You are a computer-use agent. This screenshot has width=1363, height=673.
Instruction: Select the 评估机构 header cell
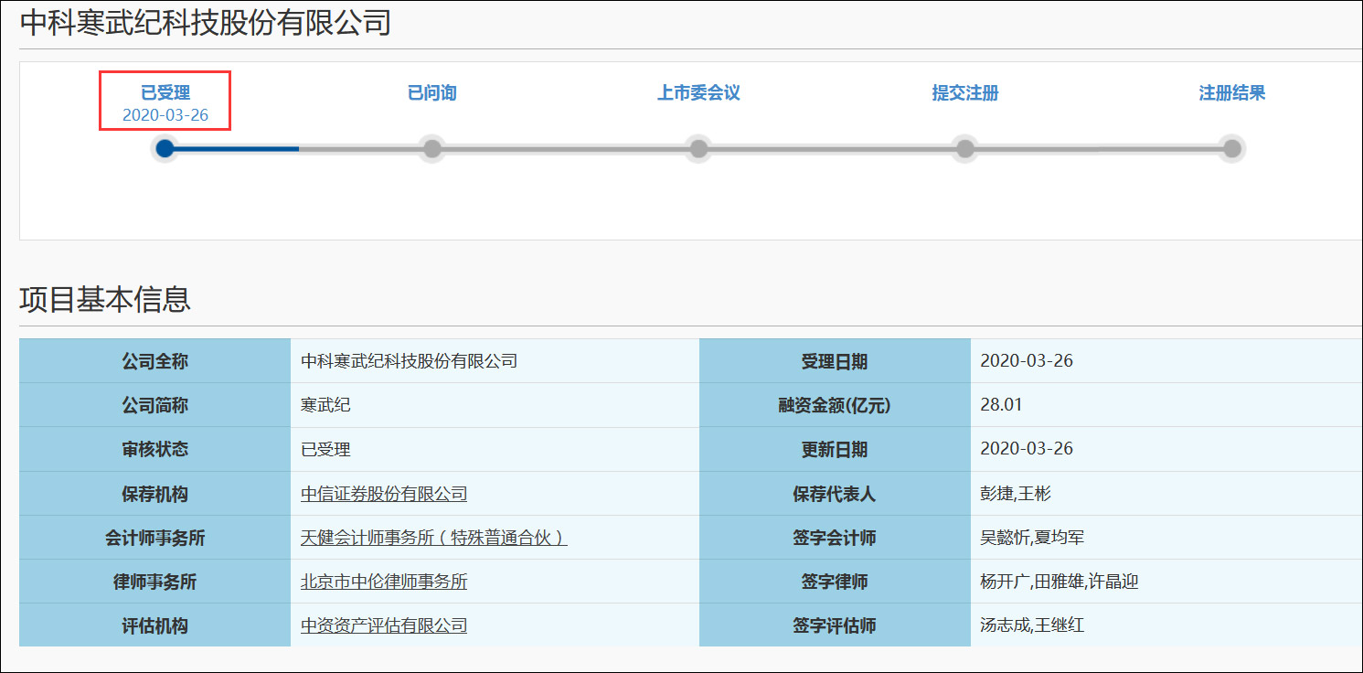(154, 625)
